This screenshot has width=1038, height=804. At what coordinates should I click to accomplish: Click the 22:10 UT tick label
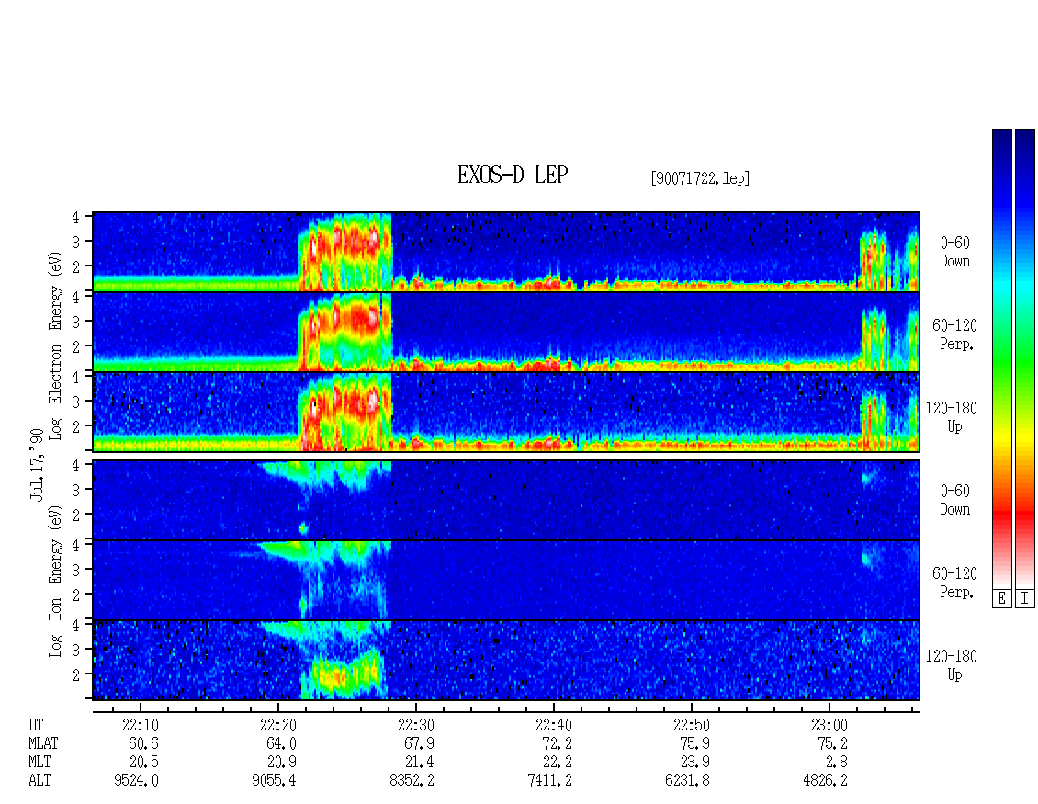pyautogui.click(x=141, y=725)
